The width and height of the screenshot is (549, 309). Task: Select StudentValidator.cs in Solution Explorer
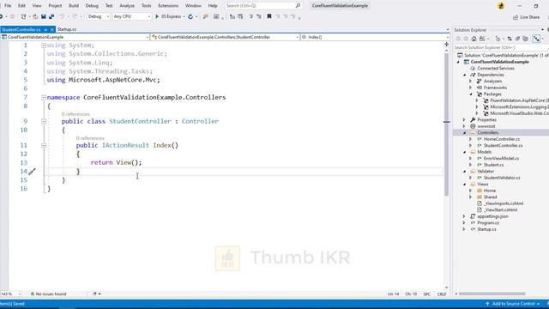click(502, 178)
